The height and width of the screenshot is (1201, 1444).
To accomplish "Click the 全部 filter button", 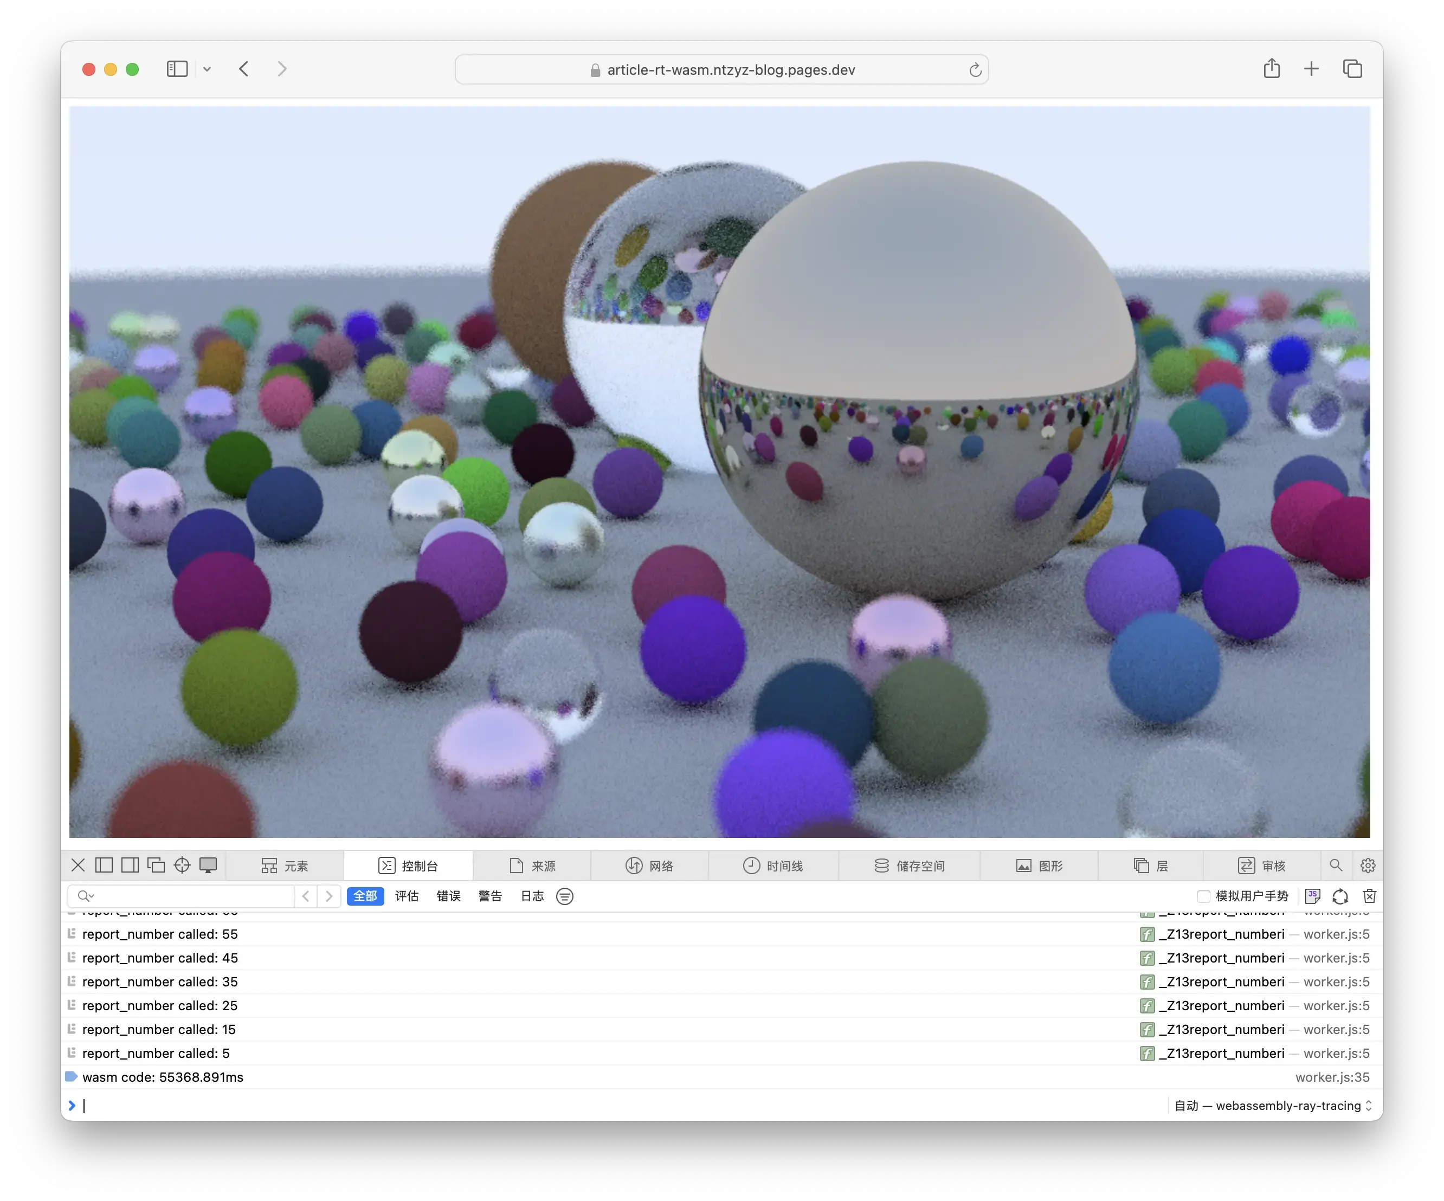I will (x=365, y=896).
